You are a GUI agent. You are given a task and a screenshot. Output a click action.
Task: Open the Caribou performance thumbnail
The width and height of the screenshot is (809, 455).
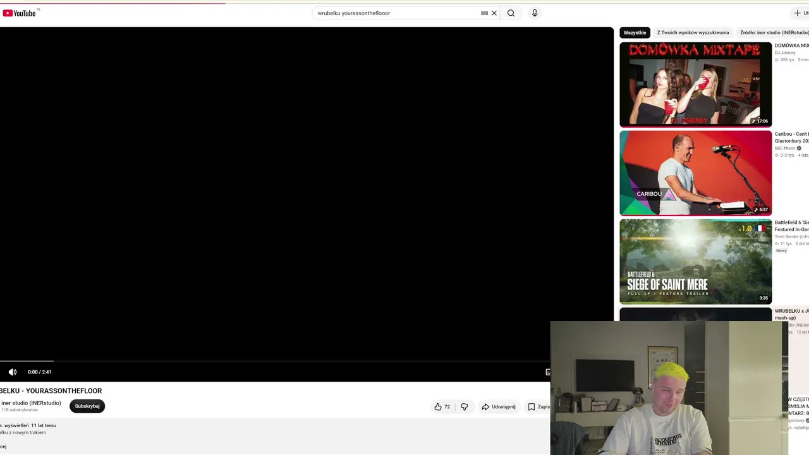(695, 173)
